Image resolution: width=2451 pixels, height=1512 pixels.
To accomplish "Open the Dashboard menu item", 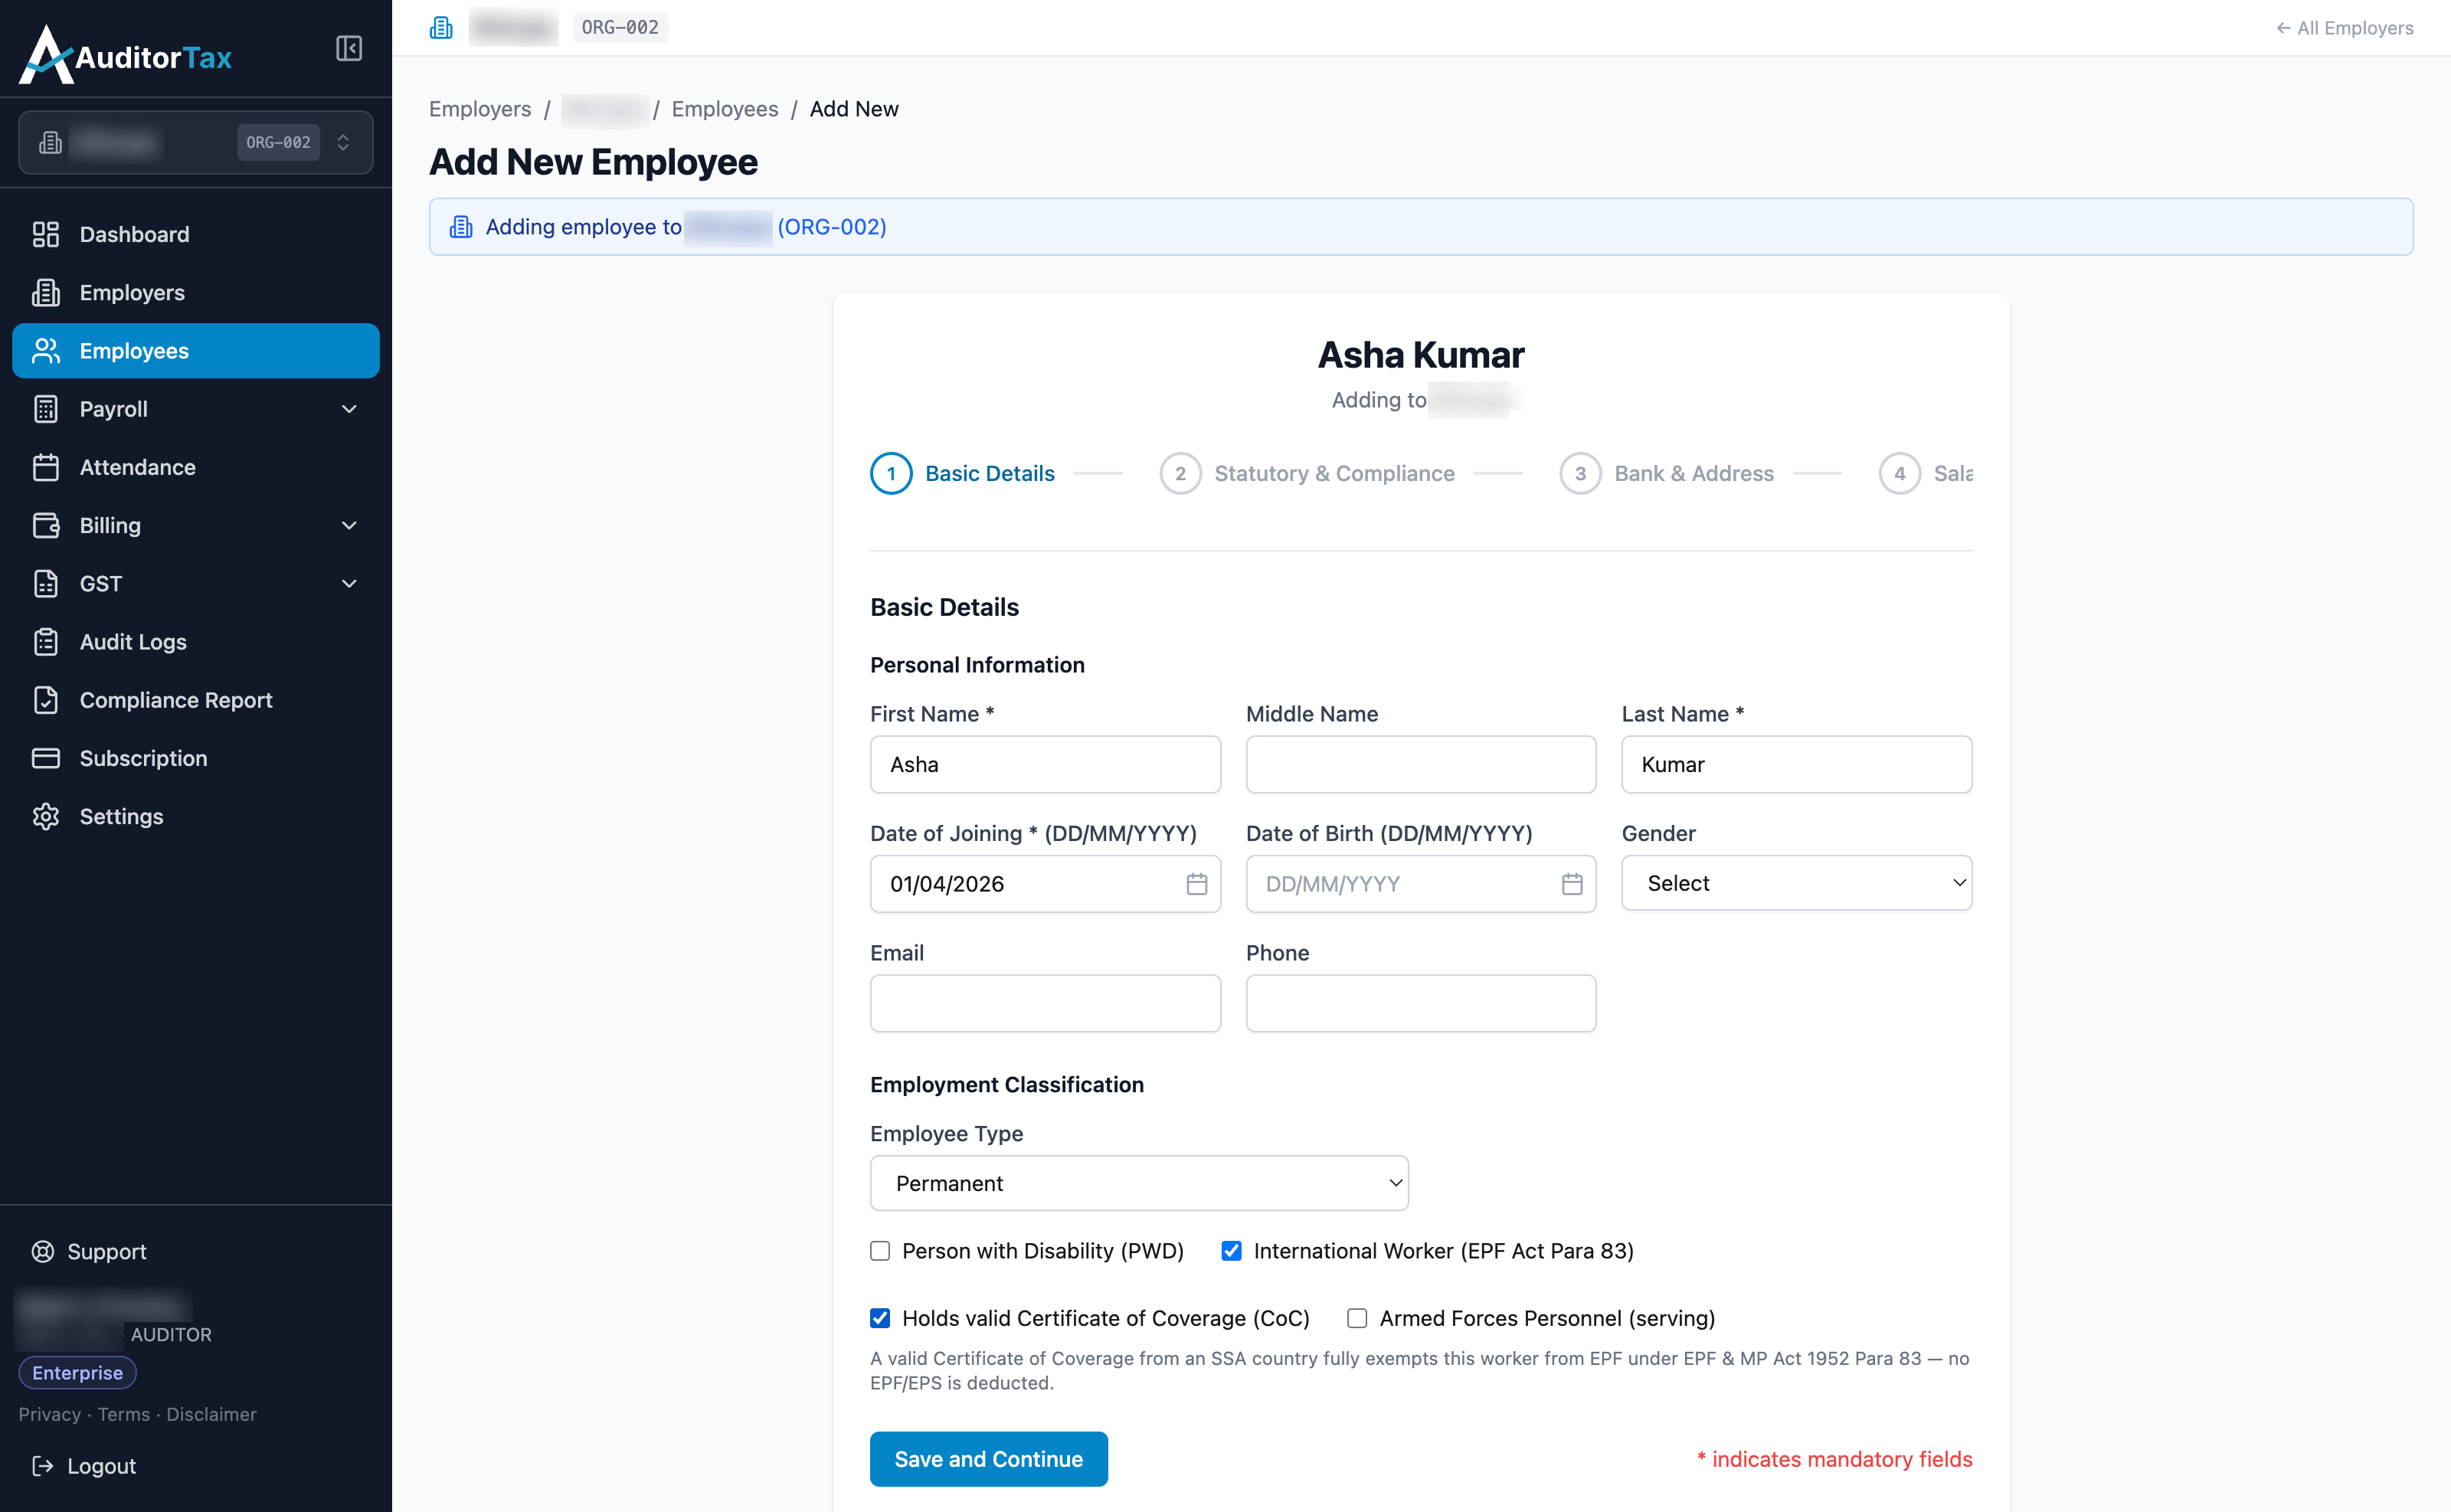I will tap(196, 234).
